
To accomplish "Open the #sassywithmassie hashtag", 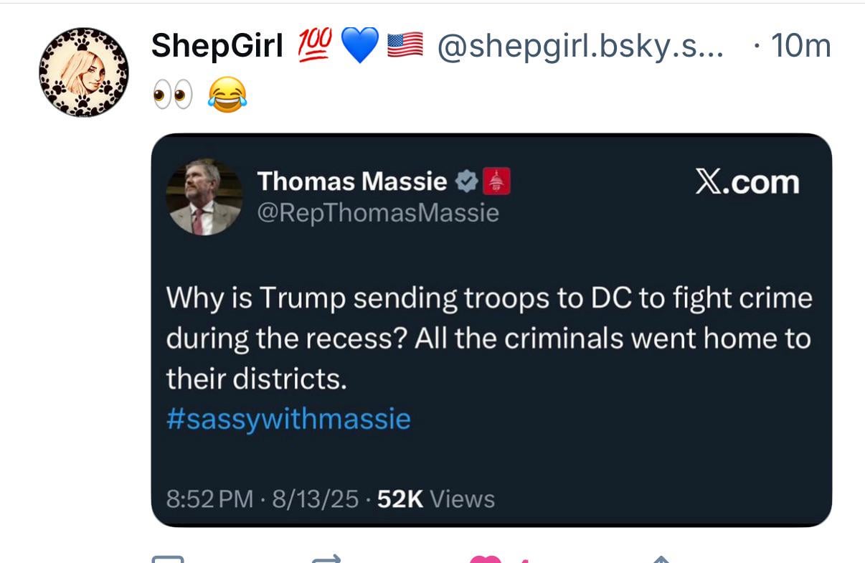I will pos(288,418).
